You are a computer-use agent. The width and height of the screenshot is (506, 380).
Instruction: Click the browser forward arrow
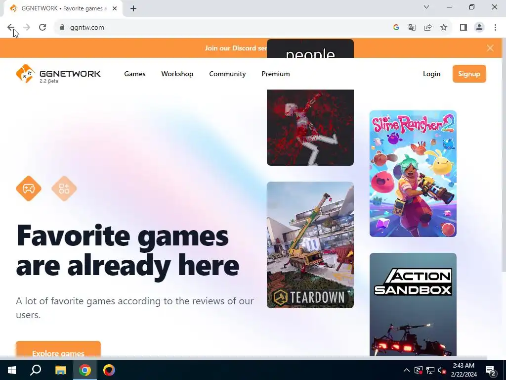[x=27, y=28]
